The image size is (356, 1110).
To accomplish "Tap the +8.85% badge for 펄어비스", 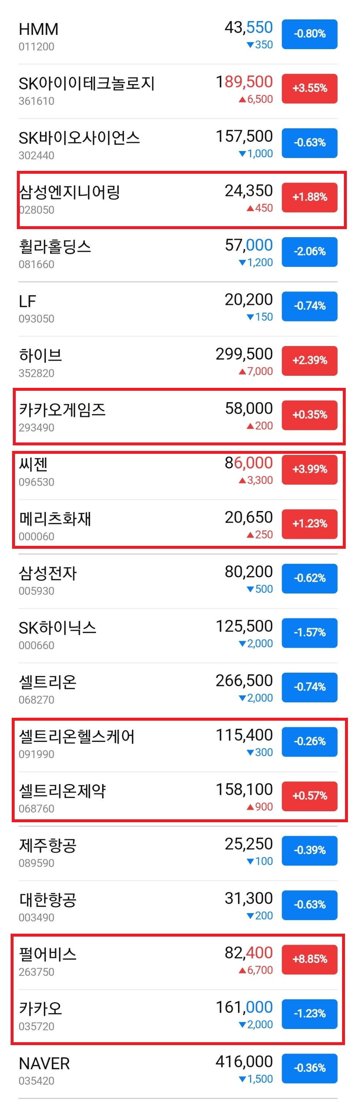I will click(x=309, y=959).
